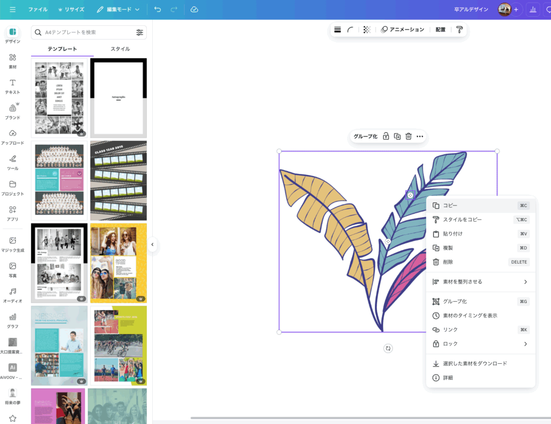Click the アニメーション button

point(402,30)
